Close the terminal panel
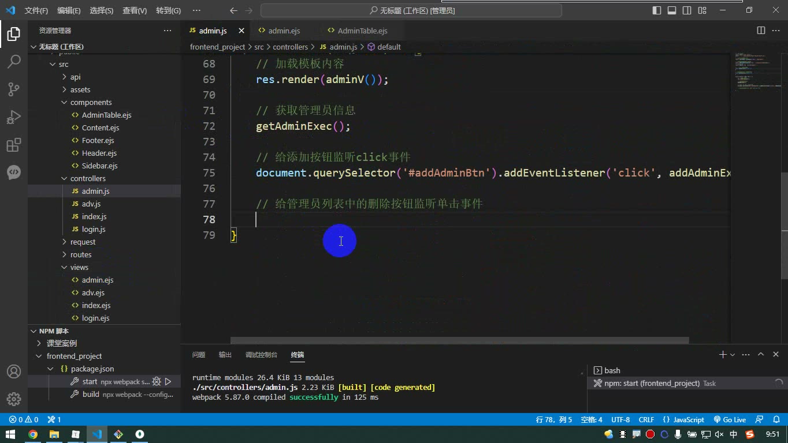 (776, 354)
